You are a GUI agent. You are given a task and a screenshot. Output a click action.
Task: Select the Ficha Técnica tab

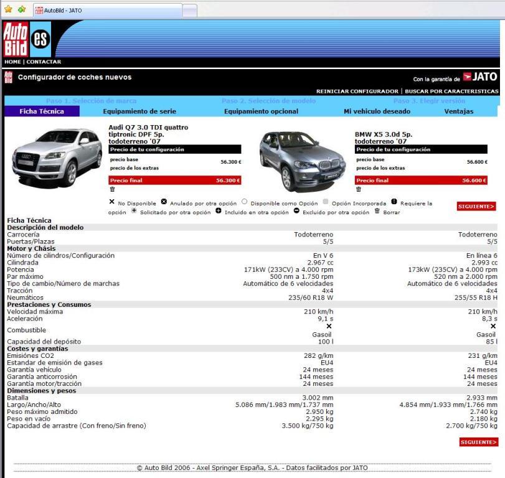click(x=42, y=111)
